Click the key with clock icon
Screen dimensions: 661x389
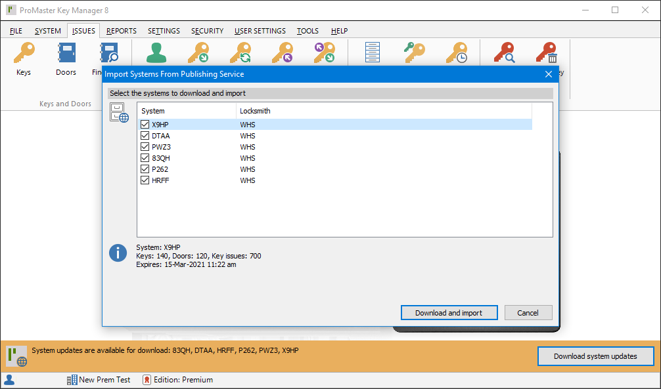457,53
